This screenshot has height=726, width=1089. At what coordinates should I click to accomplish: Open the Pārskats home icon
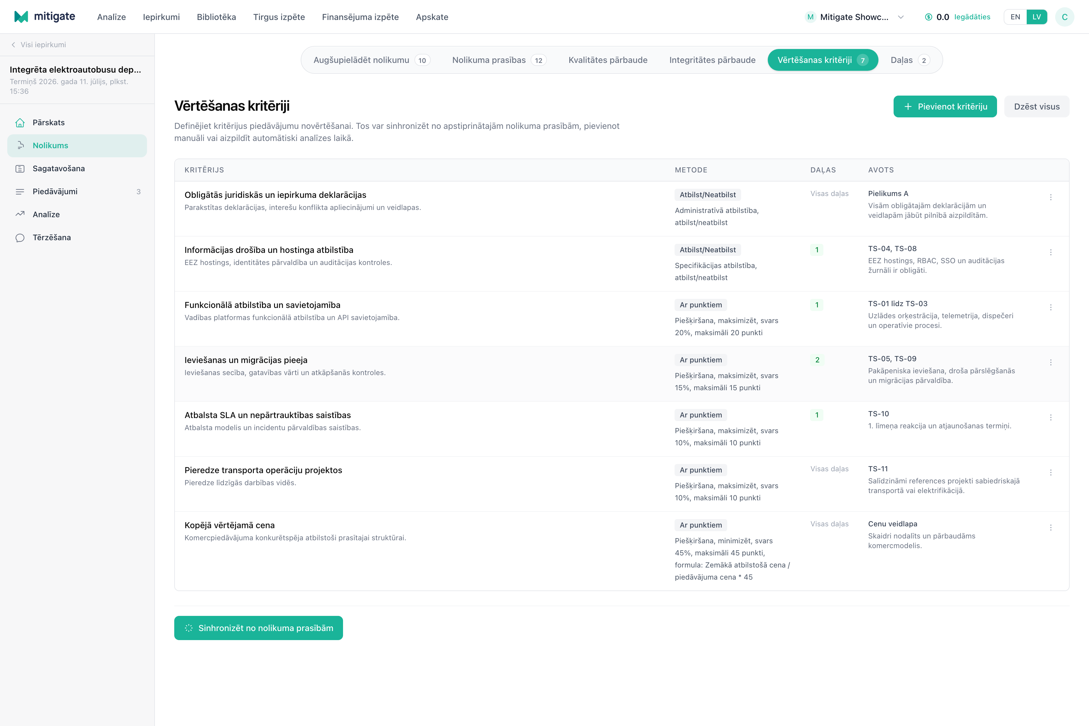coord(20,123)
